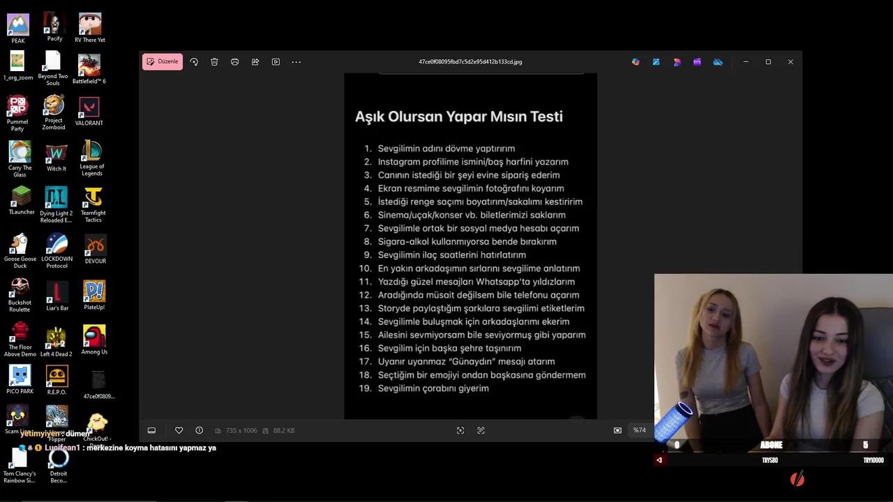Click the file name in the title bar

[x=470, y=62]
